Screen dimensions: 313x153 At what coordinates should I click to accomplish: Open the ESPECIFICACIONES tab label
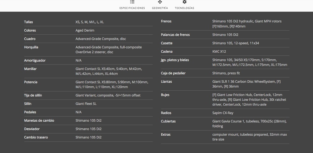(132, 8)
